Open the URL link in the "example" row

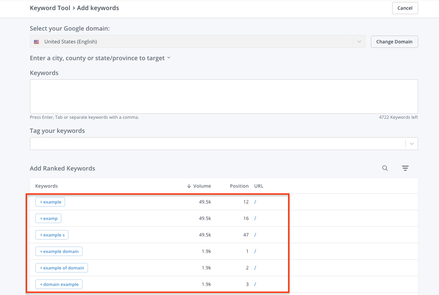click(255, 202)
